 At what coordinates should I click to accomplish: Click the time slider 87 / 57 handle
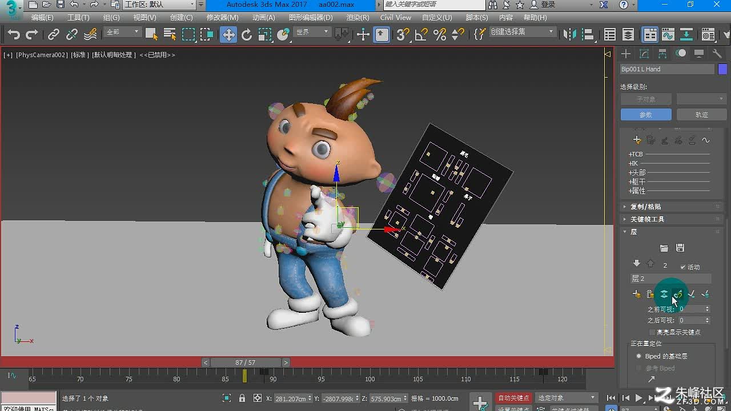pos(245,362)
